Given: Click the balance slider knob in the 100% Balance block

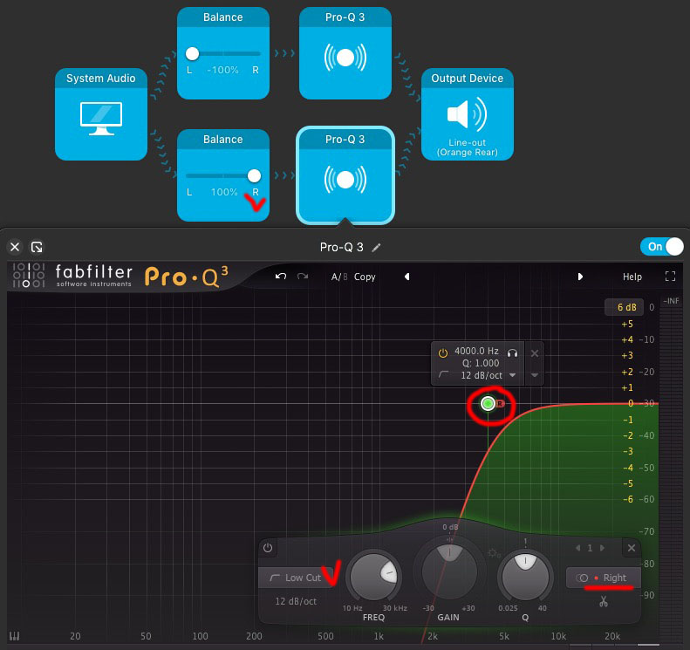Looking at the screenshot, I should 254,175.
